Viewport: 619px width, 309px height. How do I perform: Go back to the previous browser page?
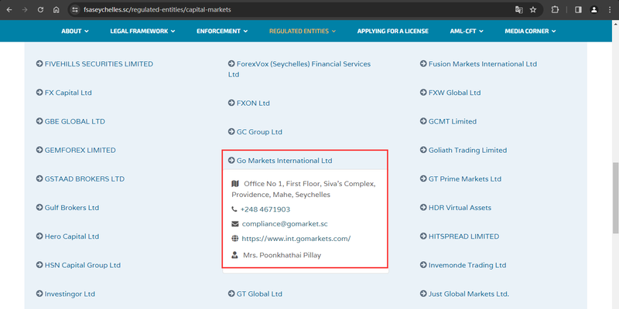pyautogui.click(x=9, y=10)
